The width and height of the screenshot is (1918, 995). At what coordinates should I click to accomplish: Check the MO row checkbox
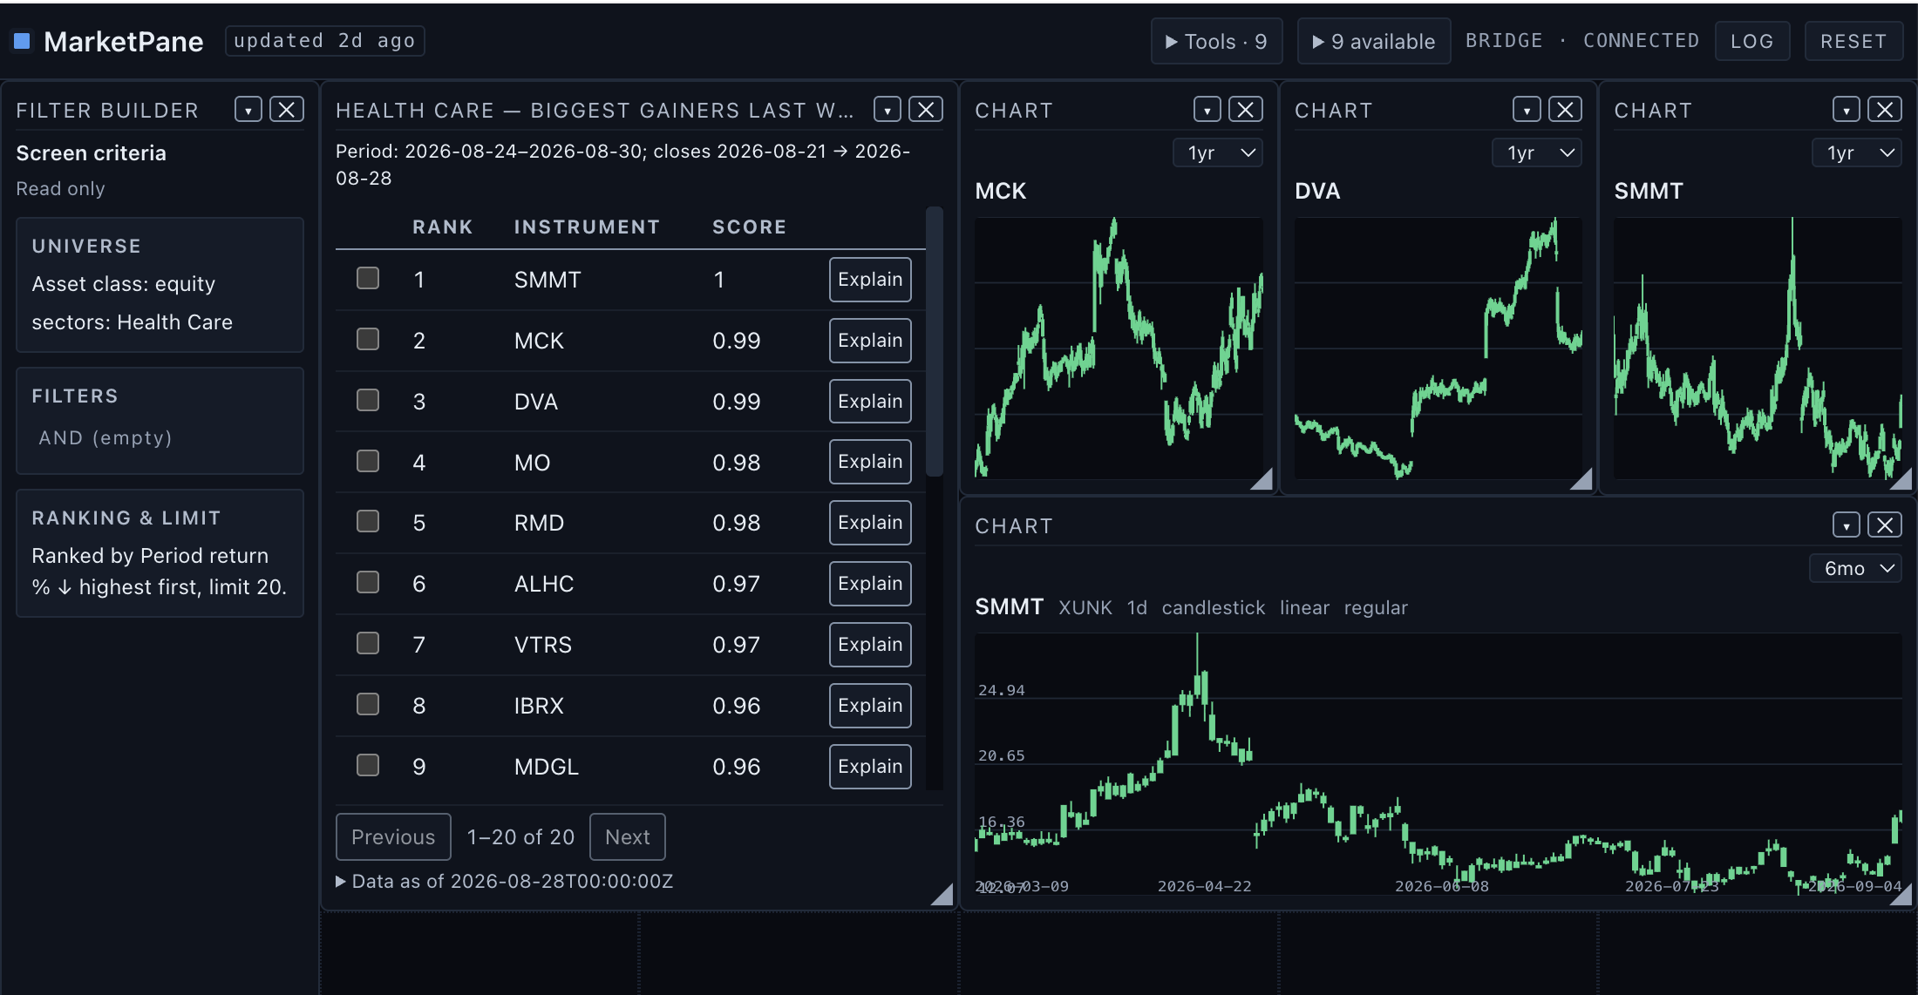[368, 461]
